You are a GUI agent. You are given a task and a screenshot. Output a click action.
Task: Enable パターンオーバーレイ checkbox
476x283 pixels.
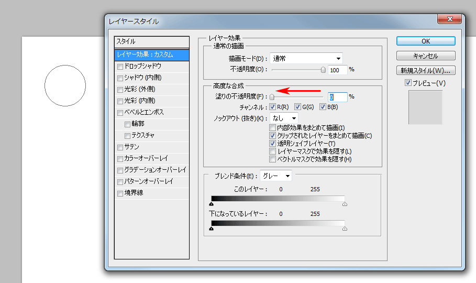pos(120,182)
